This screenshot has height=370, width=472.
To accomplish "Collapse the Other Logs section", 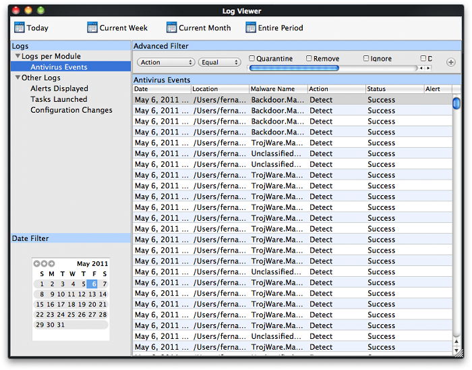I will [18, 78].
